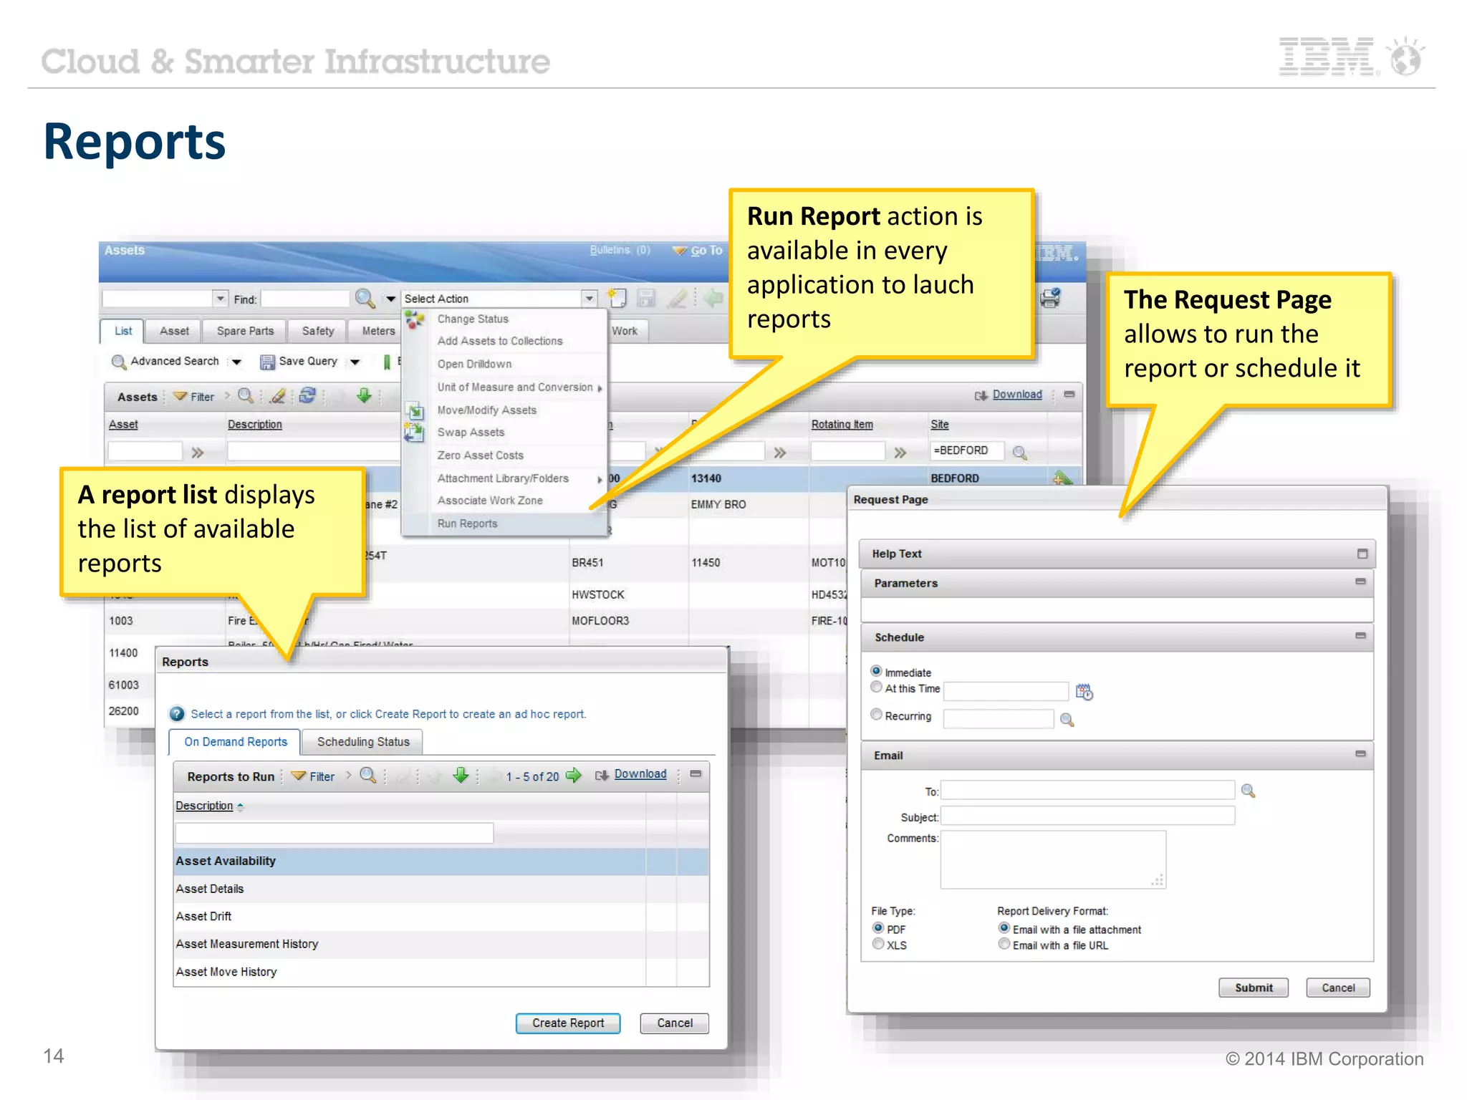The width and height of the screenshot is (1467, 1100).
Task: Select the Recurring schedule radio button
Action: tap(876, 715)
